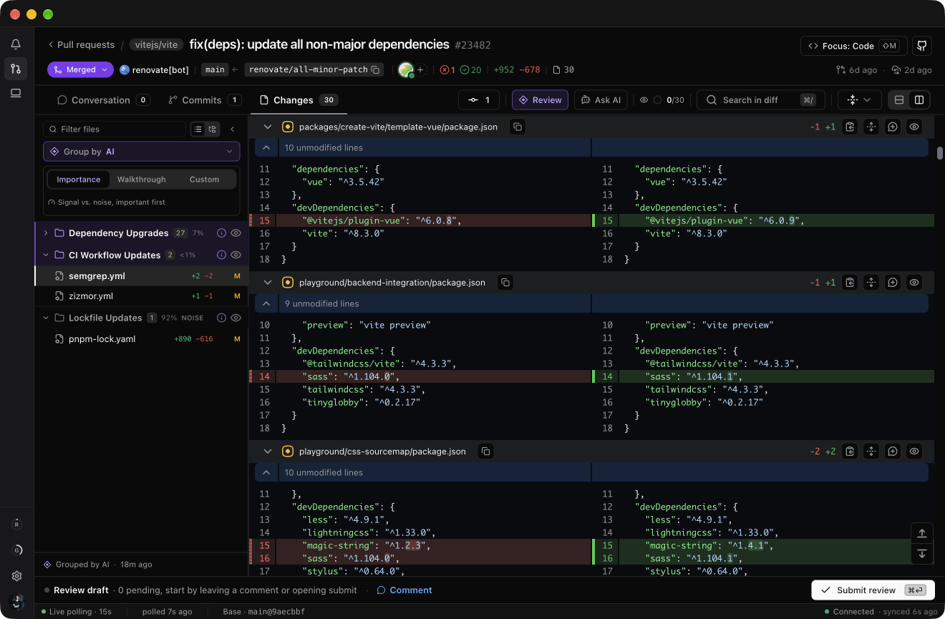Show info for Lockfile Updates group
The image size is (945, 619).
tap(221, 318)
